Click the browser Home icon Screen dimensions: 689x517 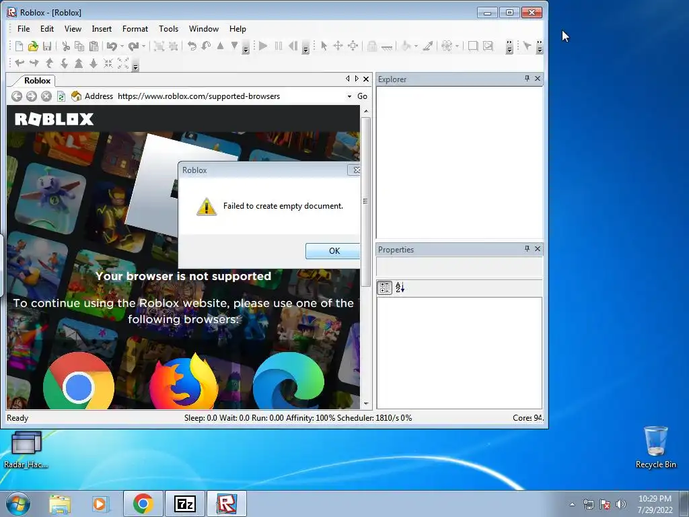click(x=77, y=96)
